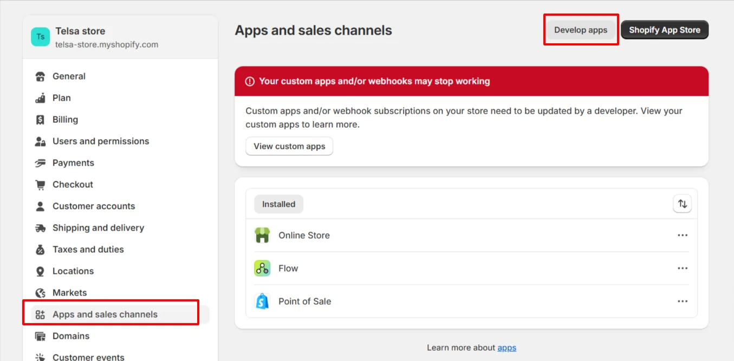The height and width of the screenshot is (361, 734).
Task: Click the Shipping and delivery truck icon
Action: tap(40, 228)
